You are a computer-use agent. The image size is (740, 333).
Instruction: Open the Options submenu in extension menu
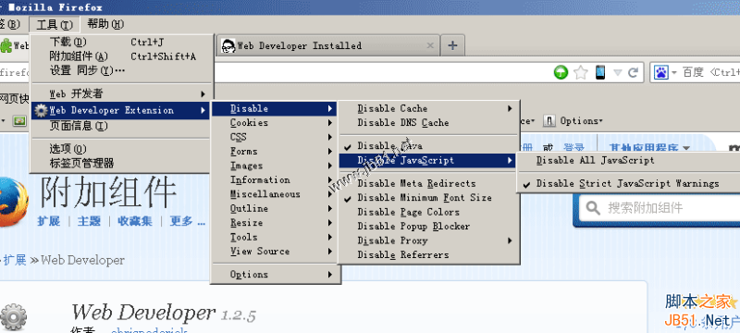click(x=275, y=275)
